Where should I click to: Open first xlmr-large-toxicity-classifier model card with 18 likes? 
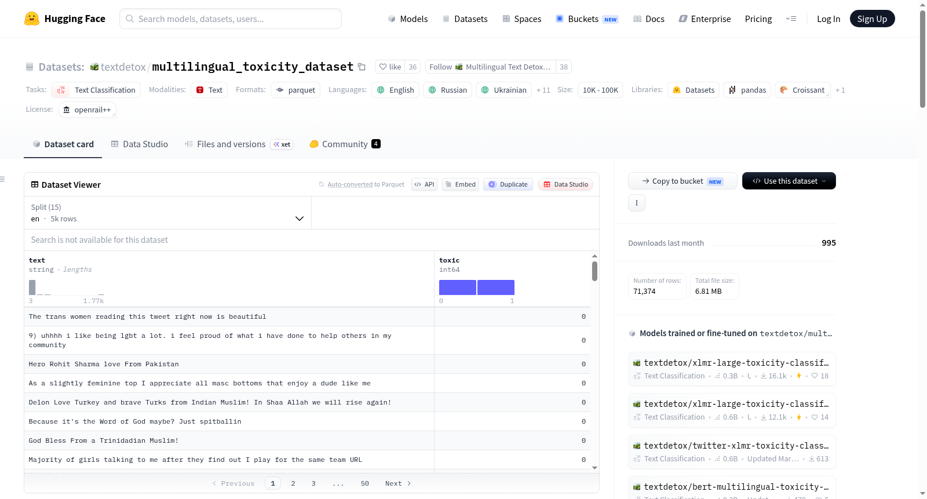732,369
